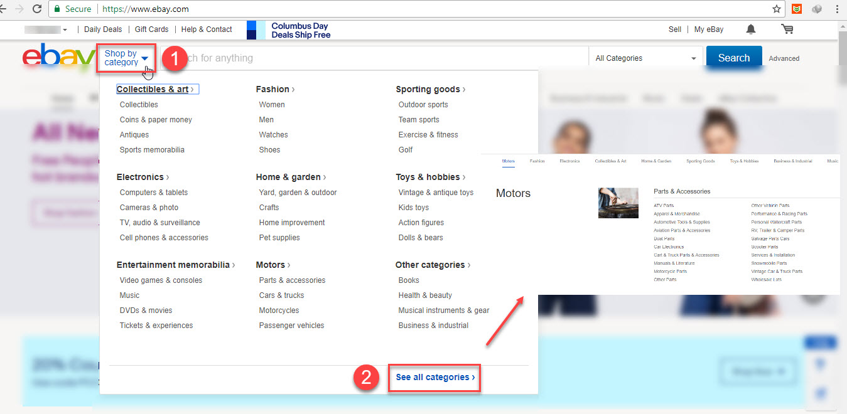Viewport: 847px width, 414px height.
Task: Open the Chrome three-dot menu
Action: [837, 9]
